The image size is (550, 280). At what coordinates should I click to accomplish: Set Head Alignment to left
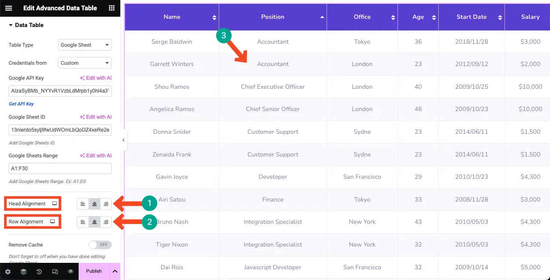point(83,204)
